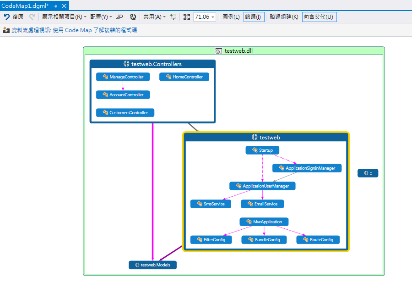Click the 復原 undo button

(x=14, y=17)
